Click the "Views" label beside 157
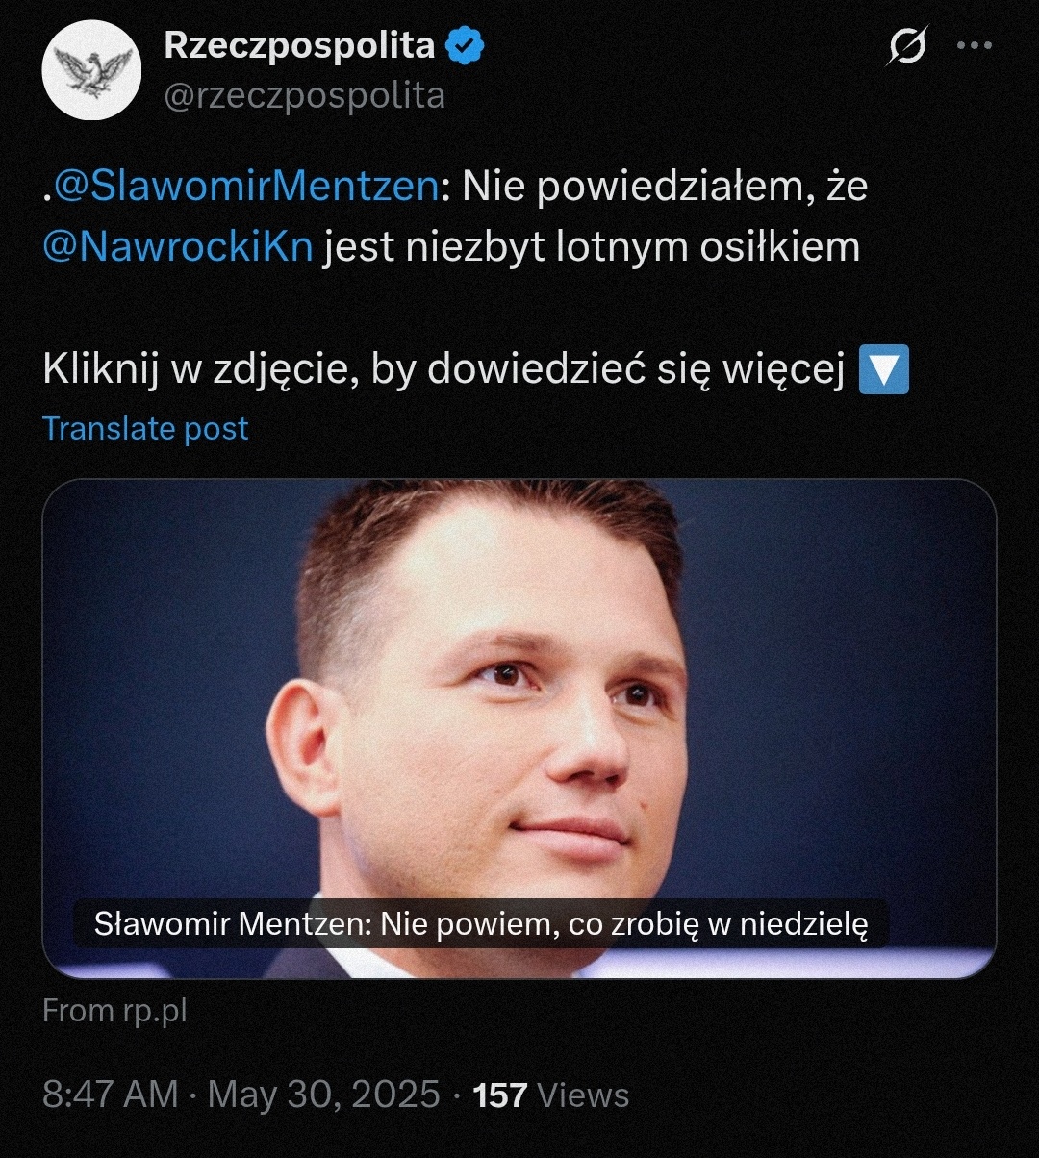The width and height of the screenshot is (1039, 1158). pos(583,1095)
